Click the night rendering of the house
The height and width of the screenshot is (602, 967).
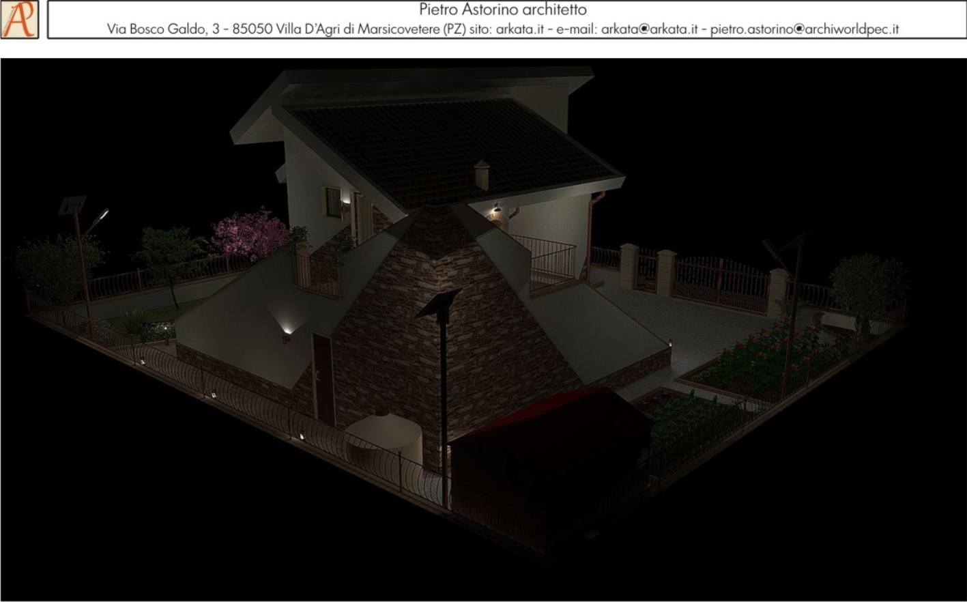(483, 330)
